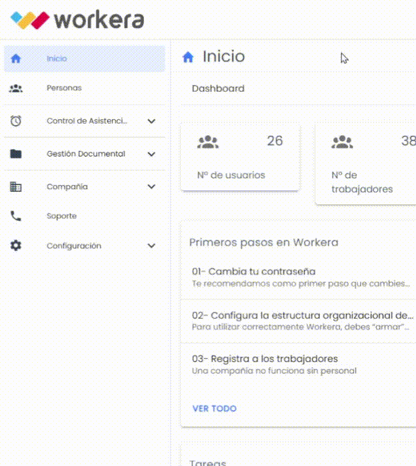416x466 pixels.
Task: Expand Control de Asistencia chevron
Action: [x=151, y=121]
